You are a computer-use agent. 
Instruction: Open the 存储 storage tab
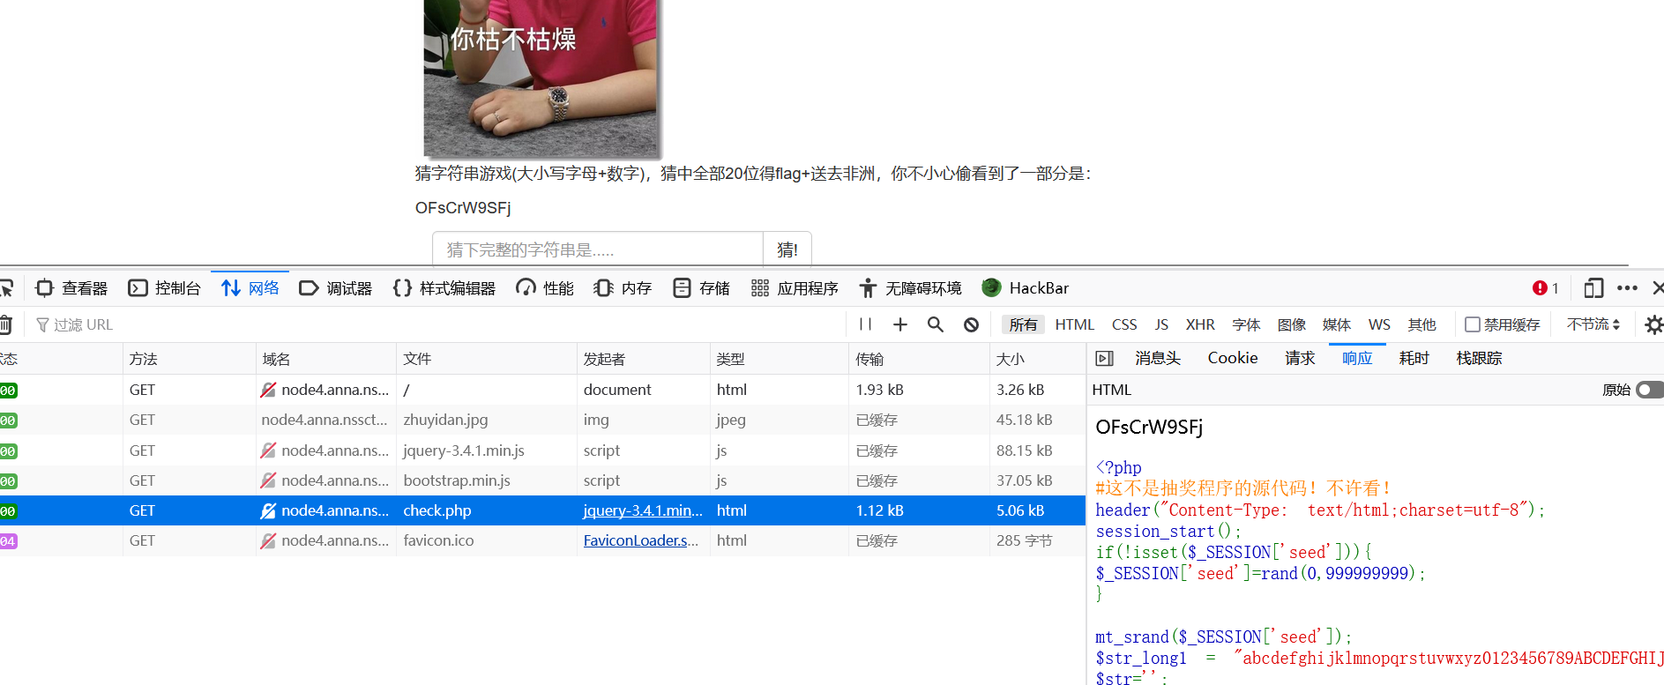[x=701, y=288]
